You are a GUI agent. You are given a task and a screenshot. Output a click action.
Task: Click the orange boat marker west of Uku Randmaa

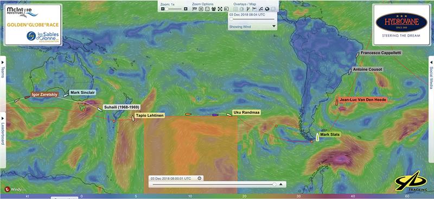[x=188, y=114]
